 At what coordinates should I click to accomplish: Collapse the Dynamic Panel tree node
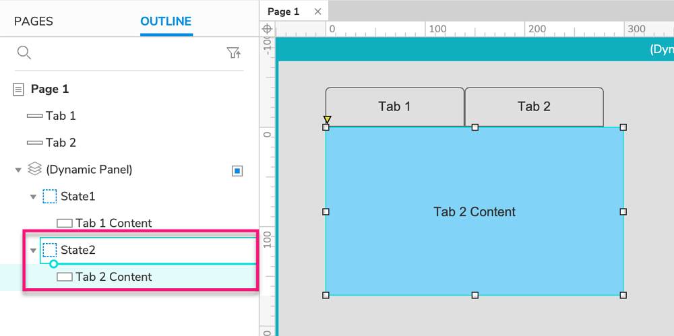18,170
